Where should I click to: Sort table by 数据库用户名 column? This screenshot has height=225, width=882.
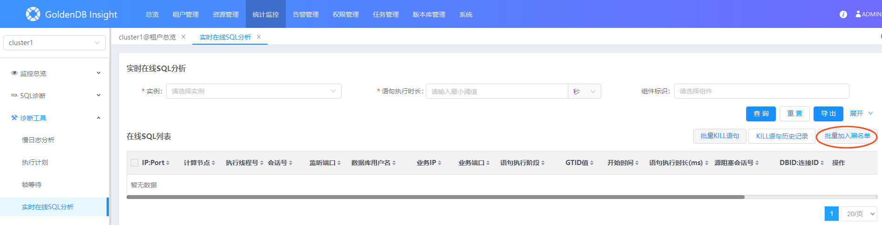pyautogui.click(x=394, y=163)
